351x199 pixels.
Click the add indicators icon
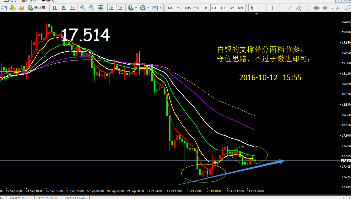[x=131, y=8]
